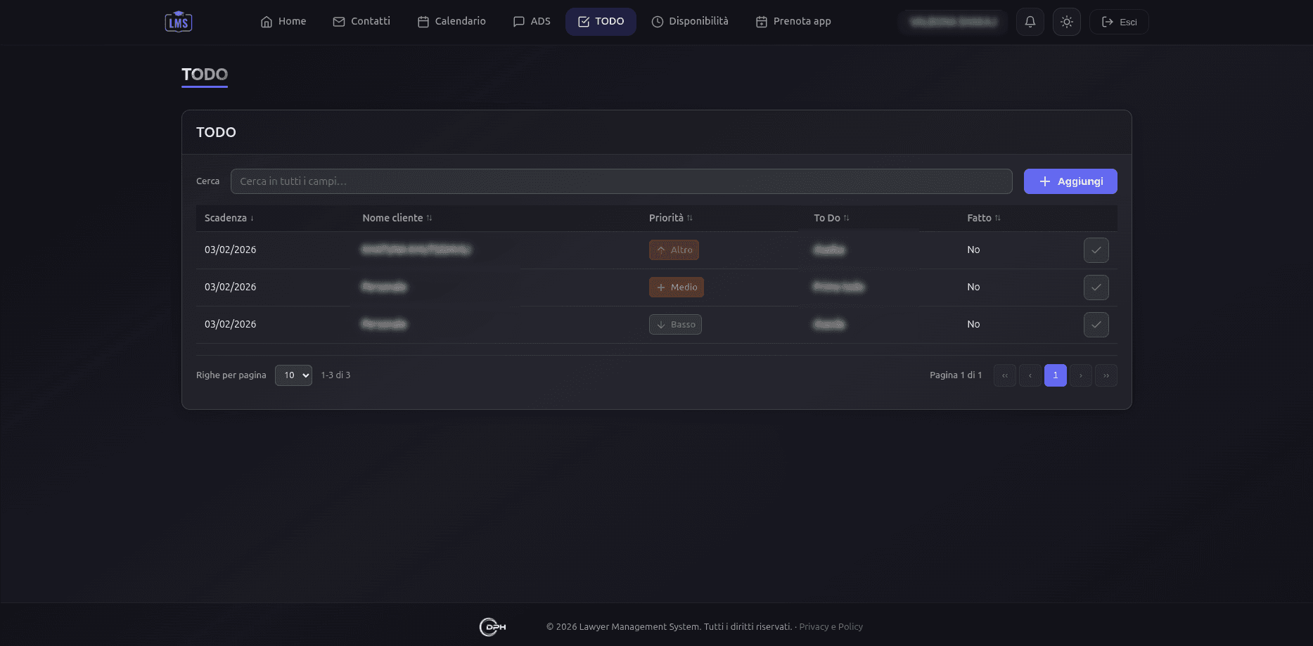Open the Calendario menu item
The image size is (1313, 646).
pyautogui.click(x=451, y=22)
